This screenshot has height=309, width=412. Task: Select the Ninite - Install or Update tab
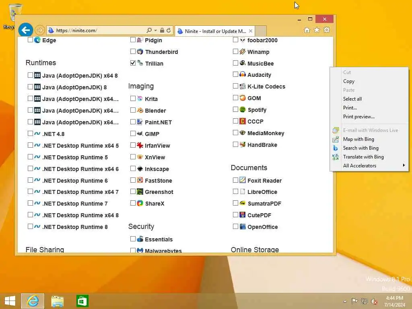pos(215,31)
